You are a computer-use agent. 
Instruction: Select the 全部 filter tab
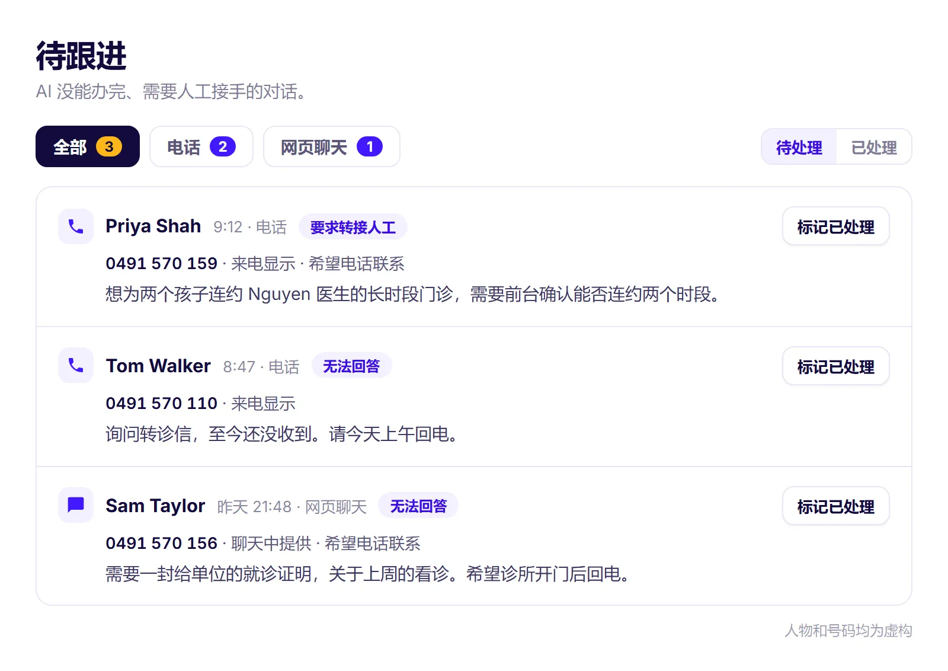tap(88, 146)
